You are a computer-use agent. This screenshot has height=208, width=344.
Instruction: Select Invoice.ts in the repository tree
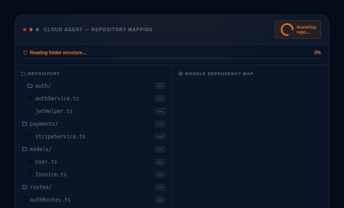tap(51, 175)
